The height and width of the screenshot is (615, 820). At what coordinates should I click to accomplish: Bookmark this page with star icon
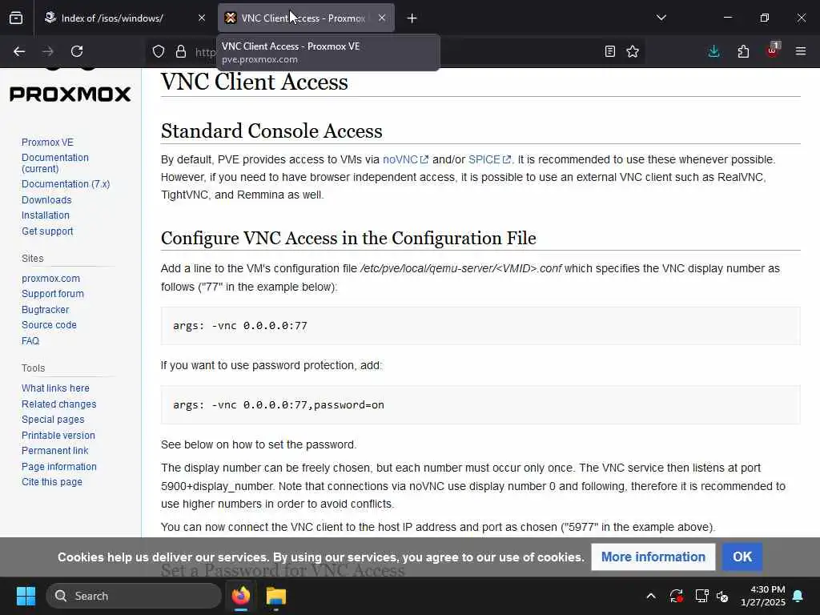click(x=633, y=51)
